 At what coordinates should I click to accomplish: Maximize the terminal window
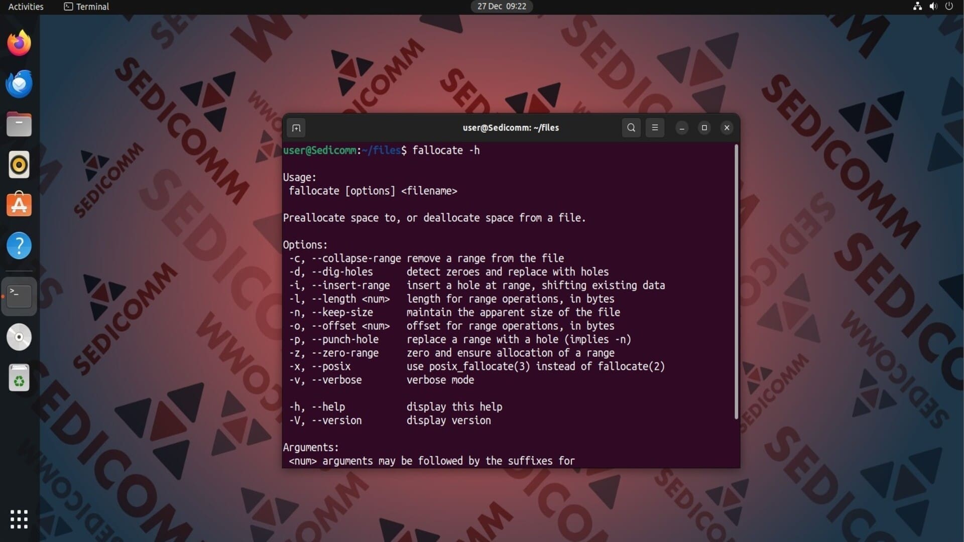(x=704, y=127)
